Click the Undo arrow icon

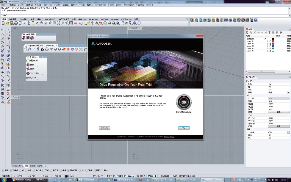point(37,23)
